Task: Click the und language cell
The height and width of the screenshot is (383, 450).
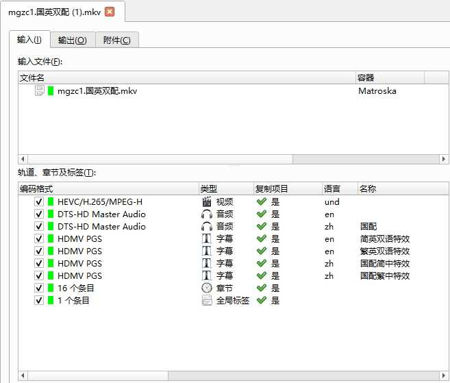Action: (x=332, y=202)
